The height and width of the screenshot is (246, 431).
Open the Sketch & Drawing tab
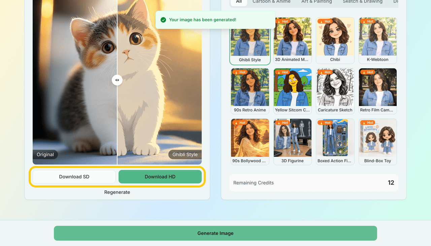(x=363, y=2)
